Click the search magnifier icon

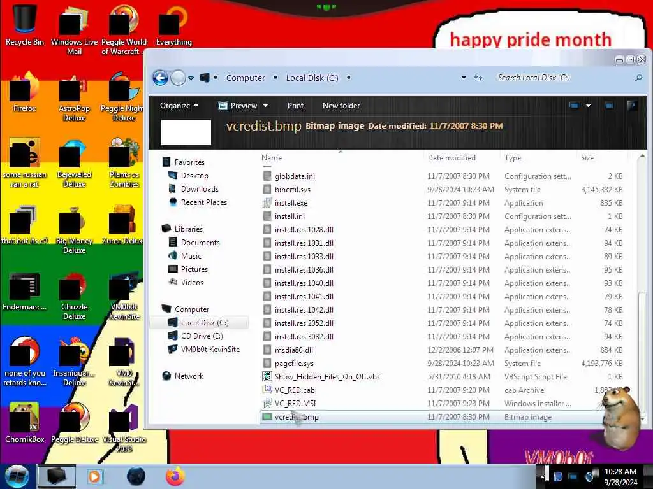pos(638,78)
